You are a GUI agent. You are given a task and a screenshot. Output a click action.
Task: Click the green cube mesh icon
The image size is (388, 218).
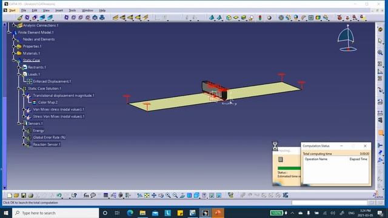(229, 18)
